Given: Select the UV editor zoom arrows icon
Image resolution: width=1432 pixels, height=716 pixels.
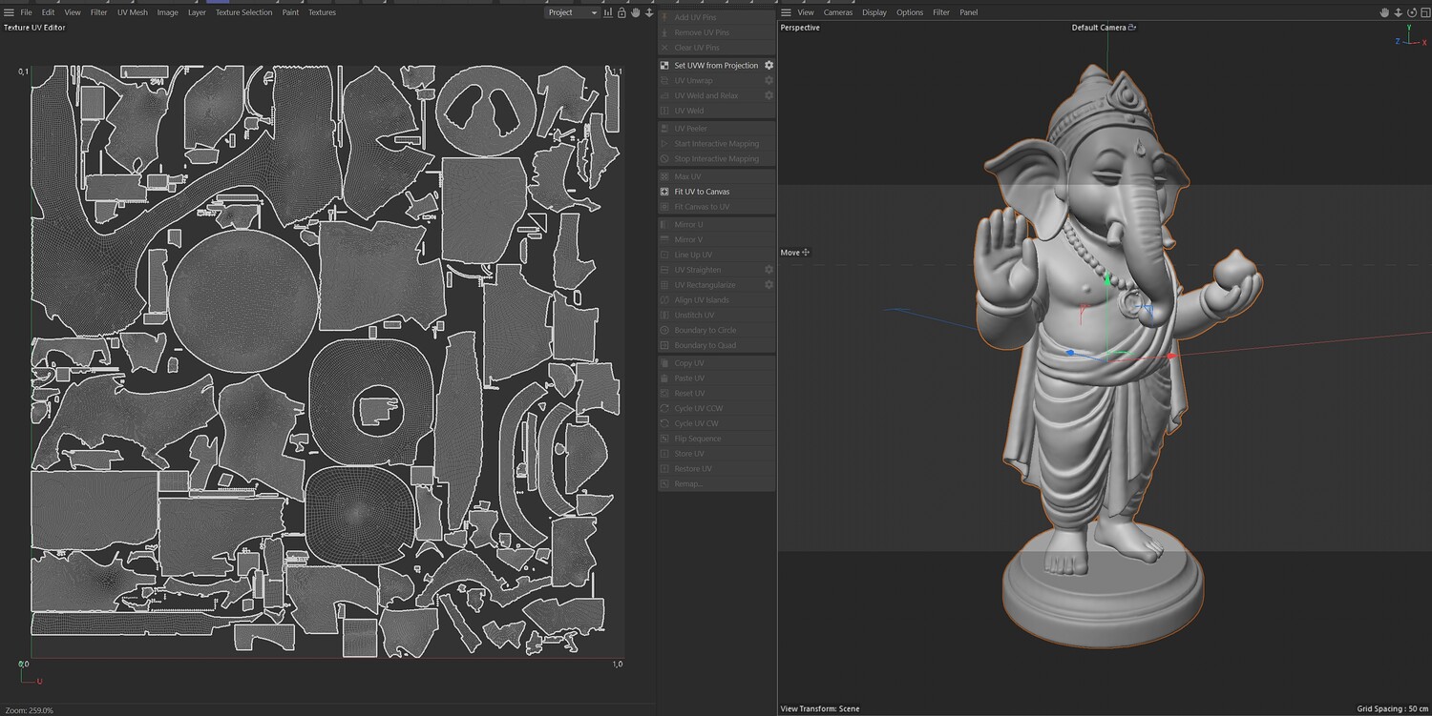Looking at the screenshot, I should pyautogui.click(x=649, y=12).
